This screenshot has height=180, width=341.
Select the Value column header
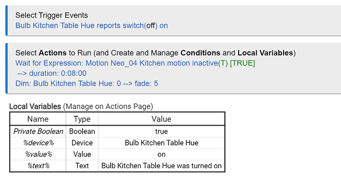pyautogui.click(x=162, y=119)
